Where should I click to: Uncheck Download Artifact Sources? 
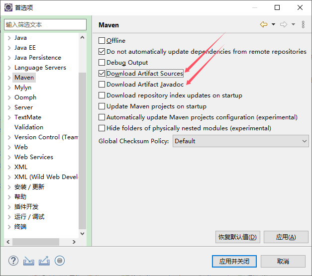(102, 74)
